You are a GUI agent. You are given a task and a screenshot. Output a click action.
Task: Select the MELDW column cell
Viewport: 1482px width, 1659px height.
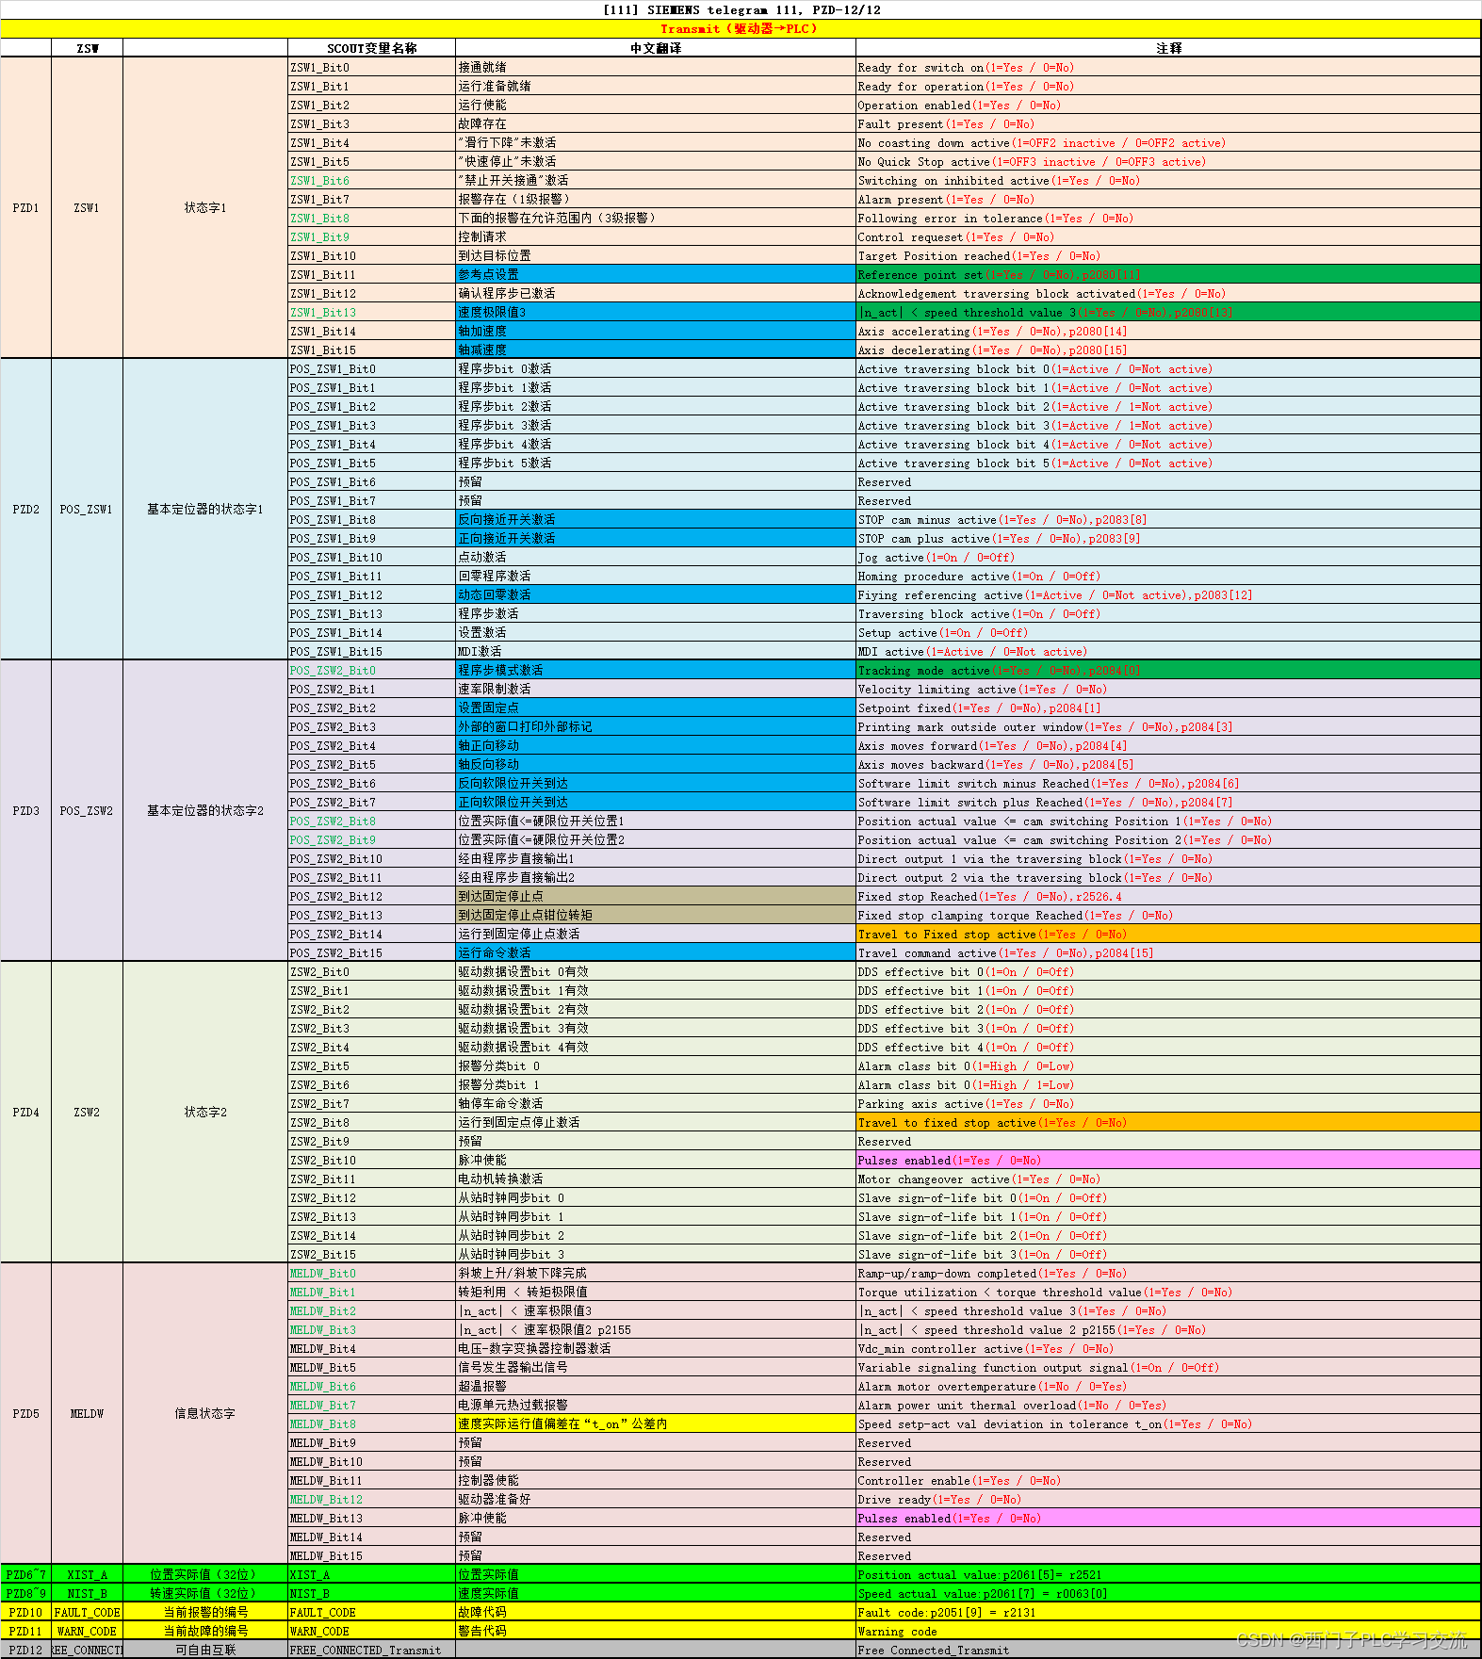[87, 1414]
